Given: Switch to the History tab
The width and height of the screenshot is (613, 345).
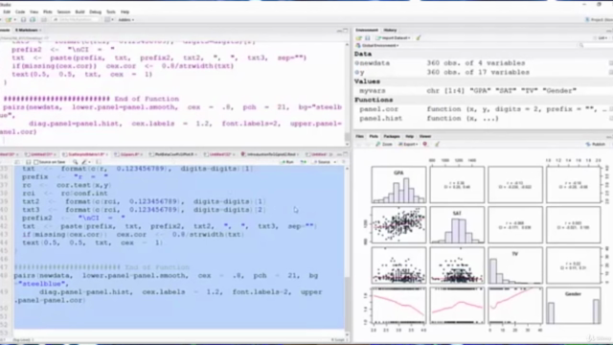Looking at the screenshot, I should 390,30.
